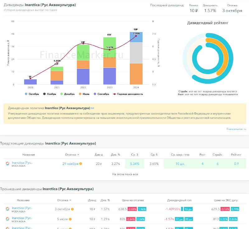Image resolution: width=249 pixels, height=229 pixels.
Task: Click the Рейтинг column header
Action: 236,155
